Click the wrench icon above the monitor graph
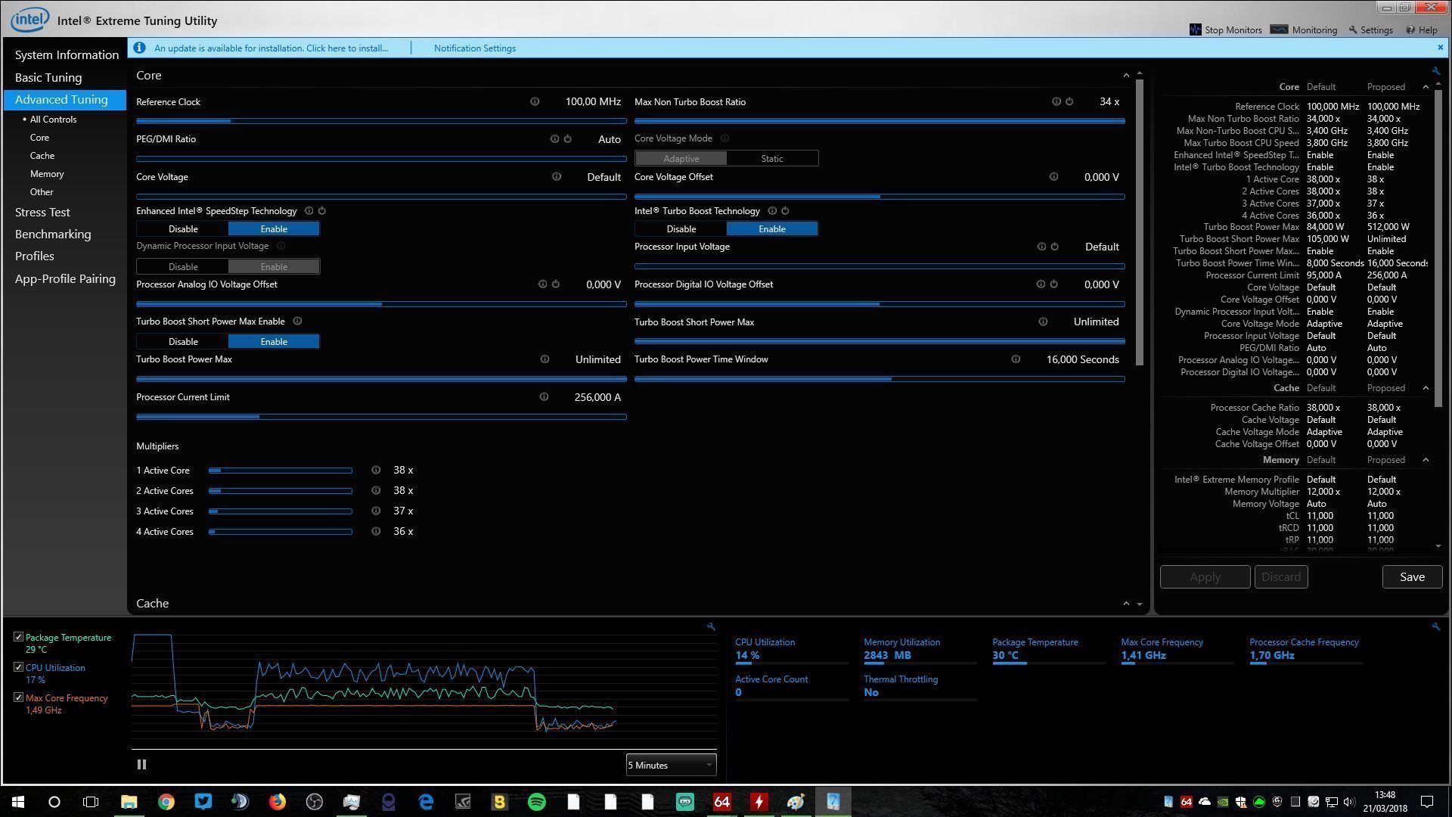 click(711, 626)
